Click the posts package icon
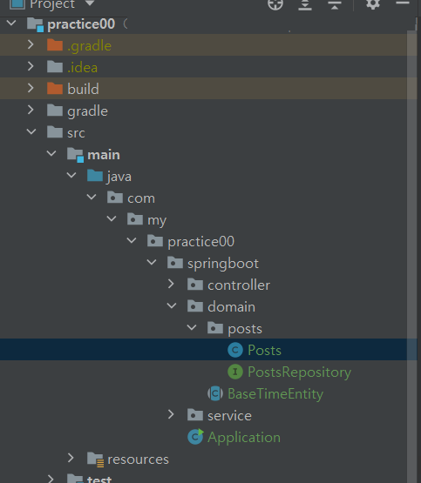Screen dimensions: 421x483 pyautogui.click(x=215, y=327)
